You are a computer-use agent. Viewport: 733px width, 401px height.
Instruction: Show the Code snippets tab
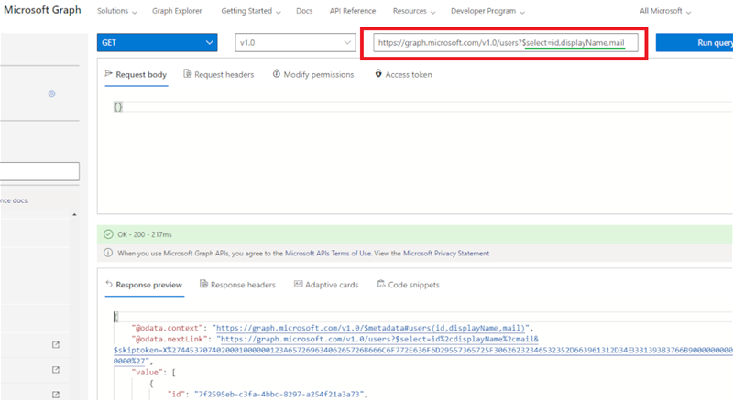click(x=408, y=285)
